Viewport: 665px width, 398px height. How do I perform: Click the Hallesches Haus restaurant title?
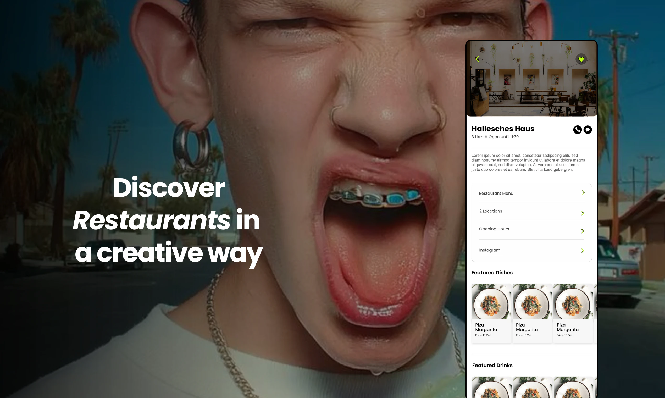coord(503,129)
